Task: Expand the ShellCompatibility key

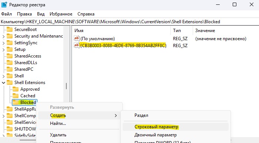Action: coord(3,116)
